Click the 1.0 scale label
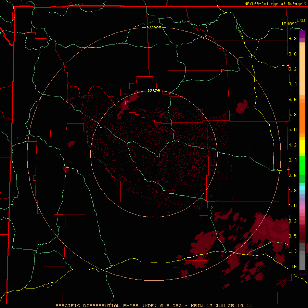 click(x=293, y=206)
